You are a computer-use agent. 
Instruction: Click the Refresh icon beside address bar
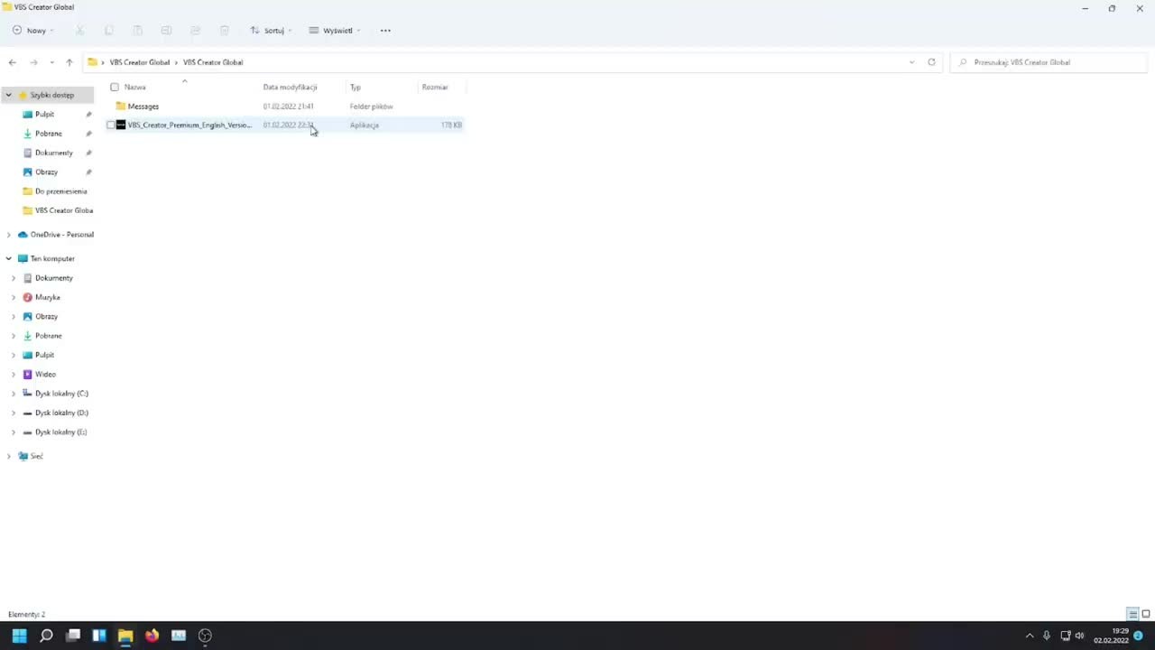tap(931, 62)
